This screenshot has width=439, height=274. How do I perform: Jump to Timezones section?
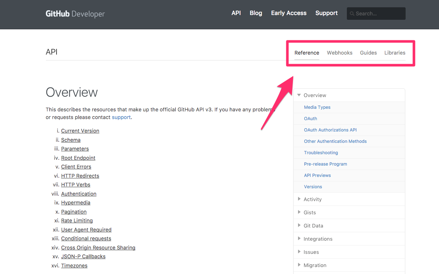(x=74, y=266)
